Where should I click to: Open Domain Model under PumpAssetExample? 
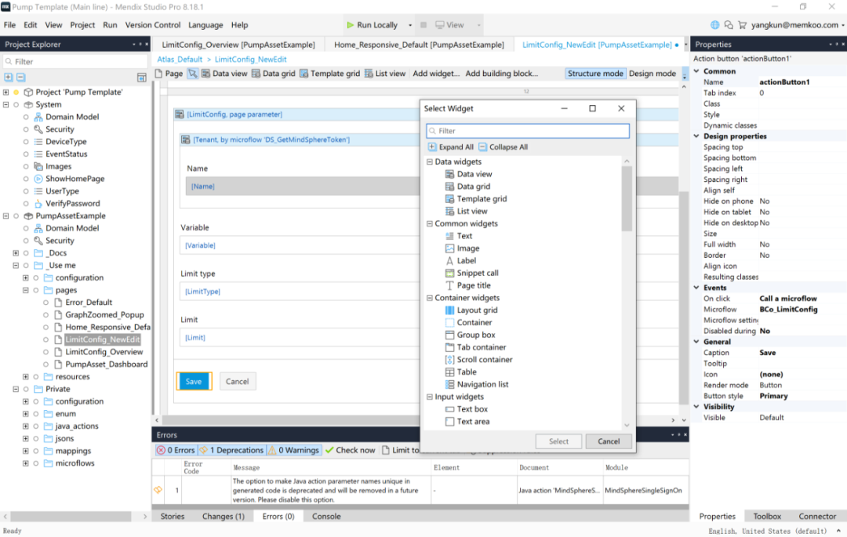point(72,228)
